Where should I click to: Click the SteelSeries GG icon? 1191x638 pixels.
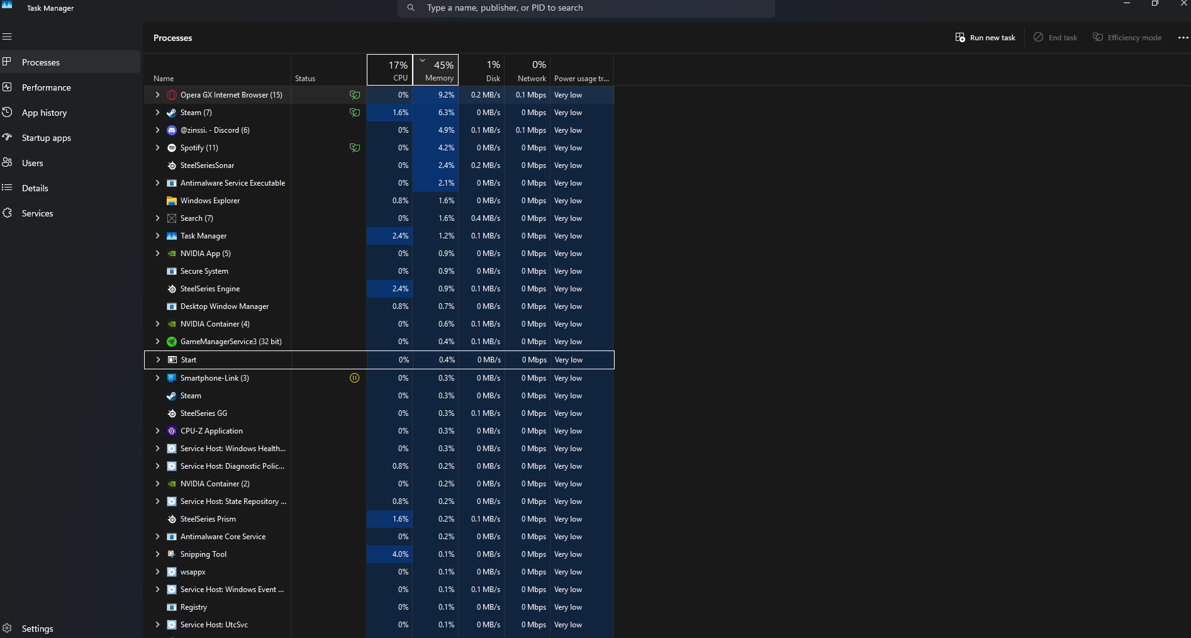tap(172, 413)
